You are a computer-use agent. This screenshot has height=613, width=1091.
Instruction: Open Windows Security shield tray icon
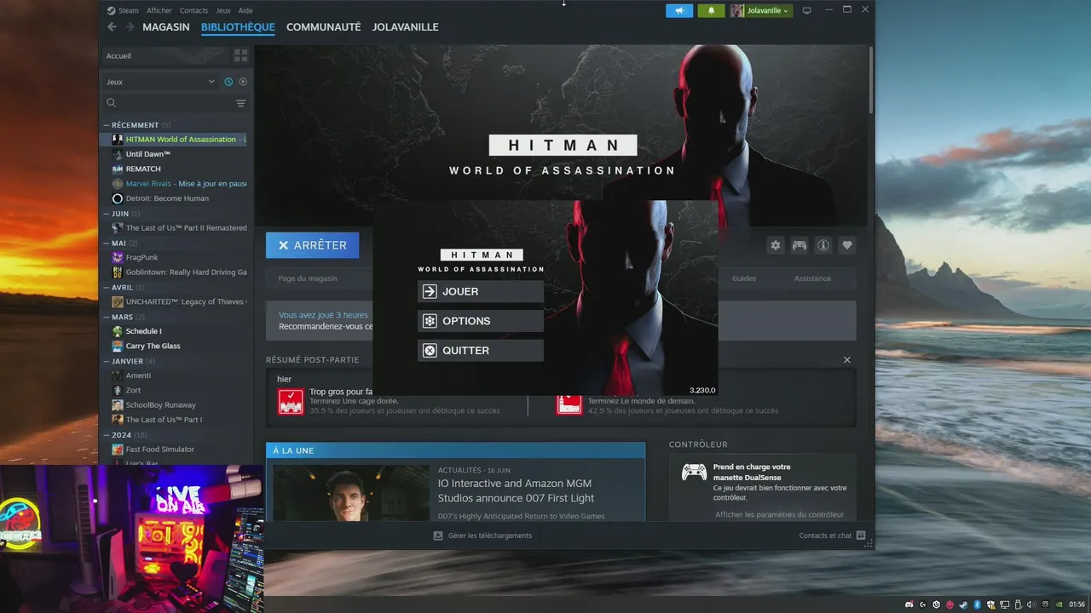coord(990,604)
